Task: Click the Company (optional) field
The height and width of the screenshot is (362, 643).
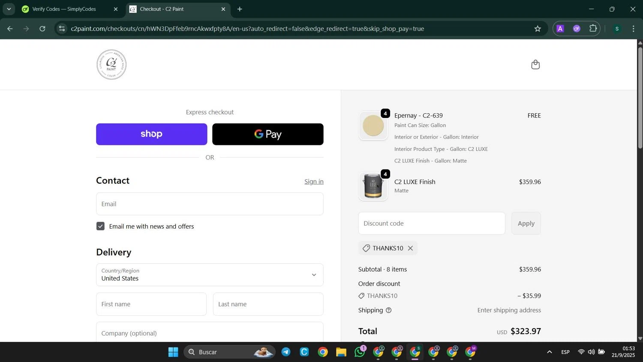Action: pyautogui.click(x=210, y=332)
